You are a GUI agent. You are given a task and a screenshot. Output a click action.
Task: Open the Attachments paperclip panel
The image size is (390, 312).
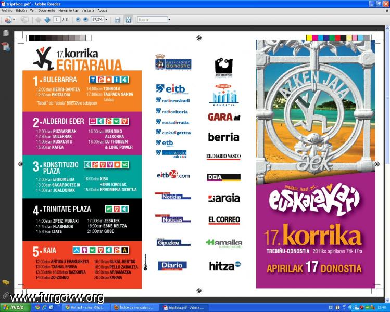[6, 295]
